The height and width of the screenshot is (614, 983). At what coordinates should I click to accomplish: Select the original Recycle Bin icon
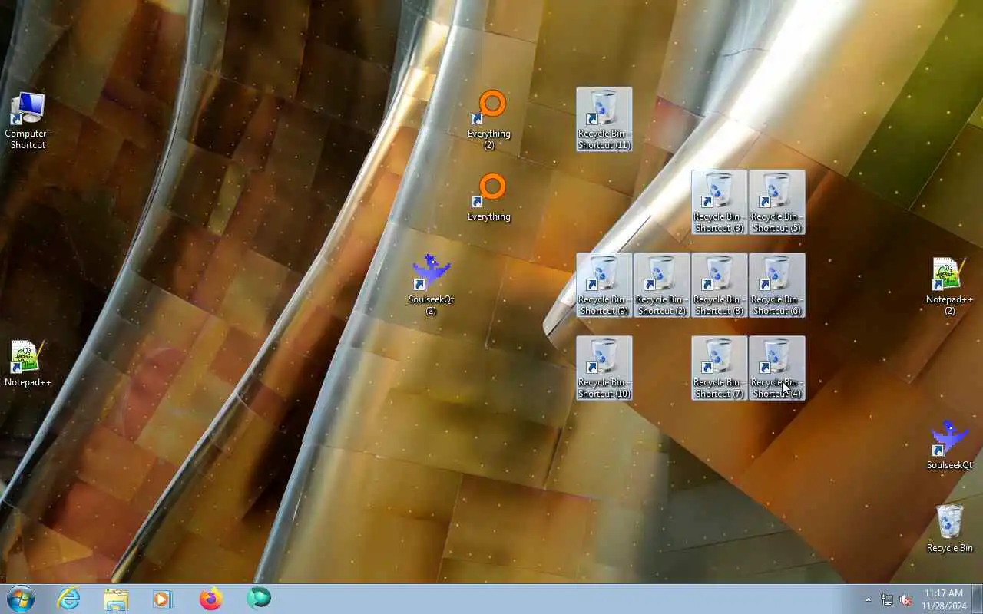coord(950,528)
